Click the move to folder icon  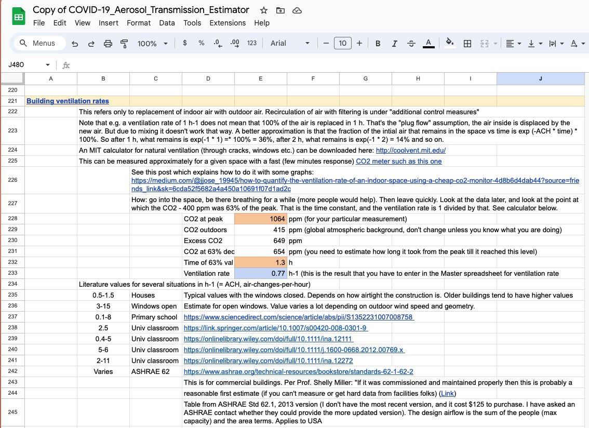click(280, 10)
